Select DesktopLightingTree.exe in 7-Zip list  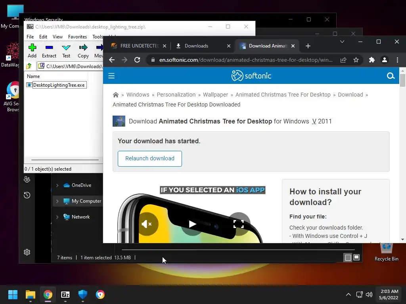click(x=56, y=85)
